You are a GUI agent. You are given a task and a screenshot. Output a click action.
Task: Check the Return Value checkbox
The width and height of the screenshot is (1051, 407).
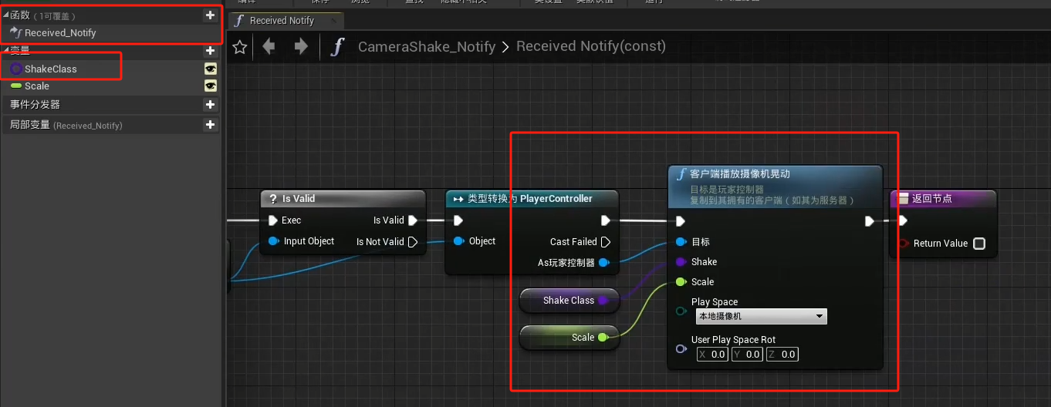coord(979,244)
